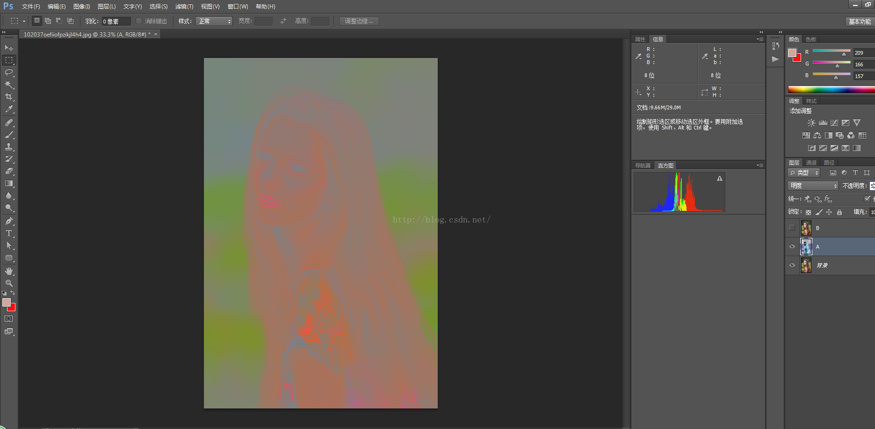This screenshot has height=429, width=875.
Task: Select the Horizontal Type tool
Action: (x=9, y=233)
